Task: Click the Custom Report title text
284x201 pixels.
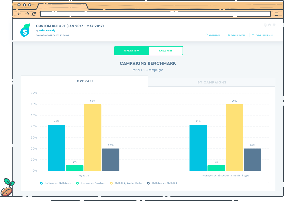Action: pyautogui.click(x=70, y=26)
